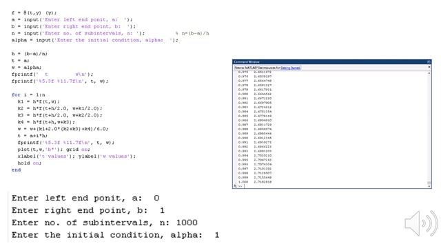441x248 pixels.
Task: Click the '% n=(b-a)/h' comment
Action: (193, 33)
